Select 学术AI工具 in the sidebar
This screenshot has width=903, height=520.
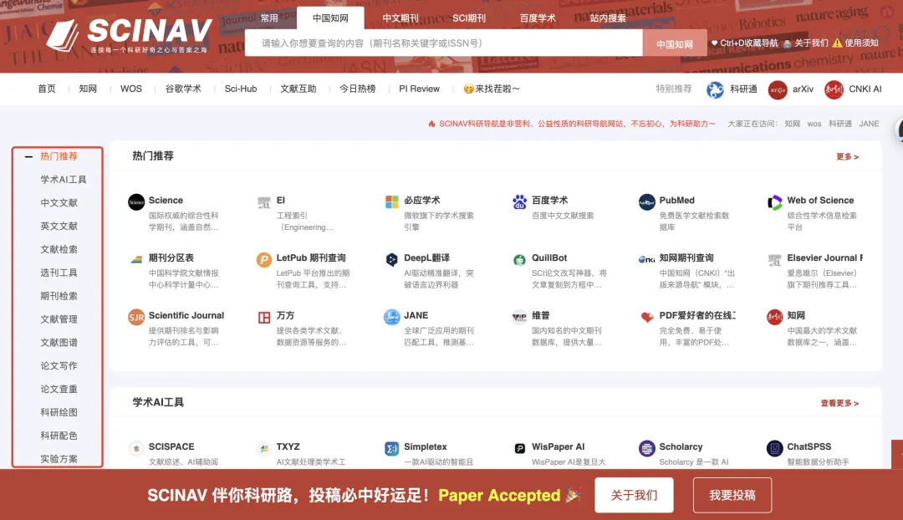click(64, 180)
